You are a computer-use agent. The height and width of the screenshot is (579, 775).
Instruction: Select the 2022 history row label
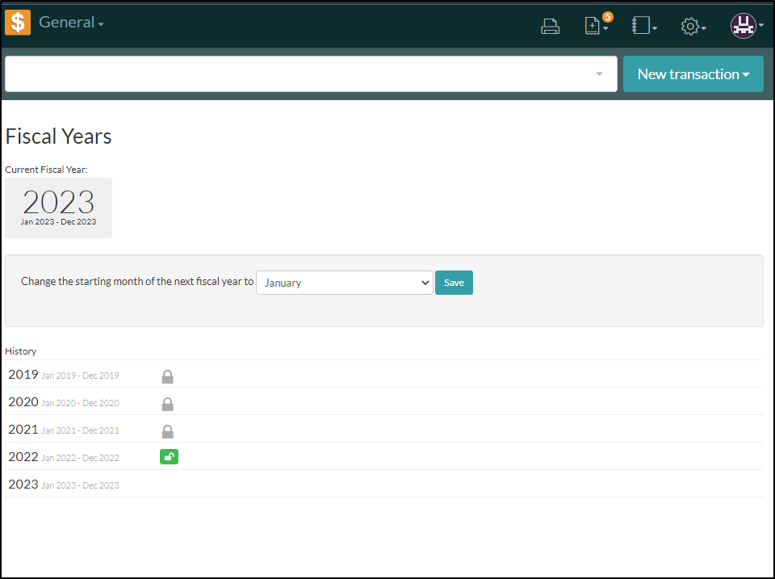[x=23, y=457]
